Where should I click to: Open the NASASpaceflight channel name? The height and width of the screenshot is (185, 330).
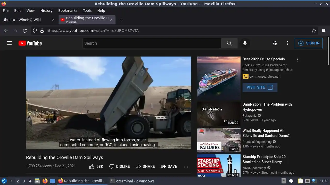click(254, 168)
